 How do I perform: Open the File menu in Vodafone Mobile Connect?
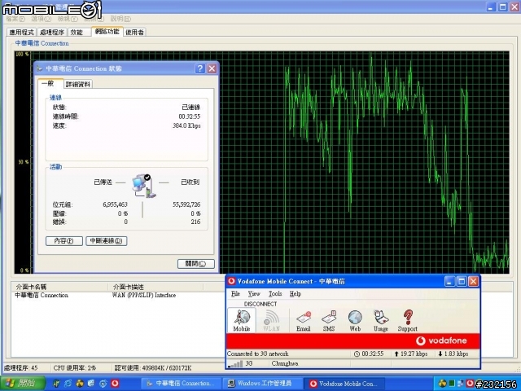pyautogui.click(x=235, y=293)
